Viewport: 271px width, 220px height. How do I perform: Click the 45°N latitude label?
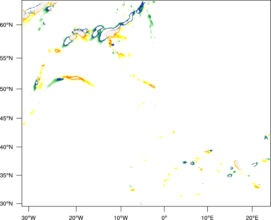6,118
